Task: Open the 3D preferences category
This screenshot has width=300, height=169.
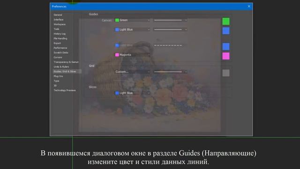Action: click(55, 85)
